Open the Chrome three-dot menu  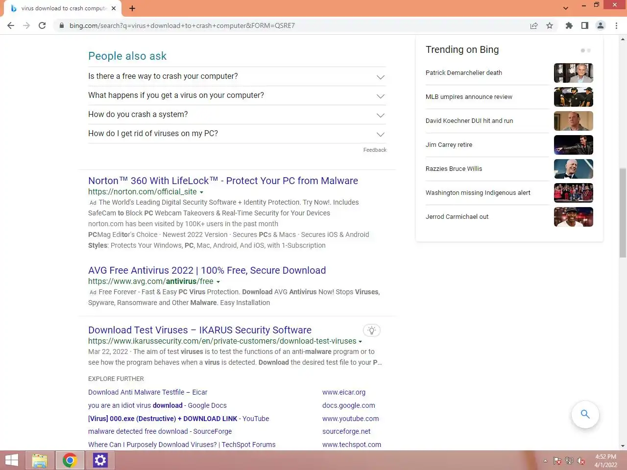pos(616,25)
